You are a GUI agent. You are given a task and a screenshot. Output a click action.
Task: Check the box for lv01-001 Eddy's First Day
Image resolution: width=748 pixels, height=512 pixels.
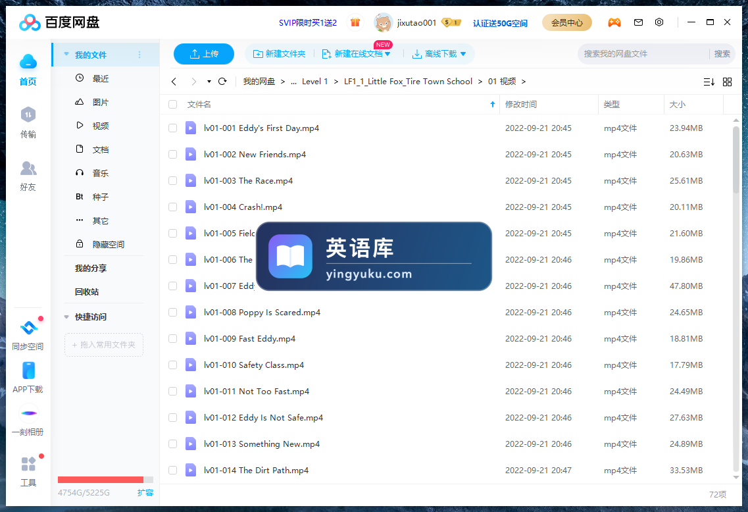pyautogui.click(x=172, y=128)
